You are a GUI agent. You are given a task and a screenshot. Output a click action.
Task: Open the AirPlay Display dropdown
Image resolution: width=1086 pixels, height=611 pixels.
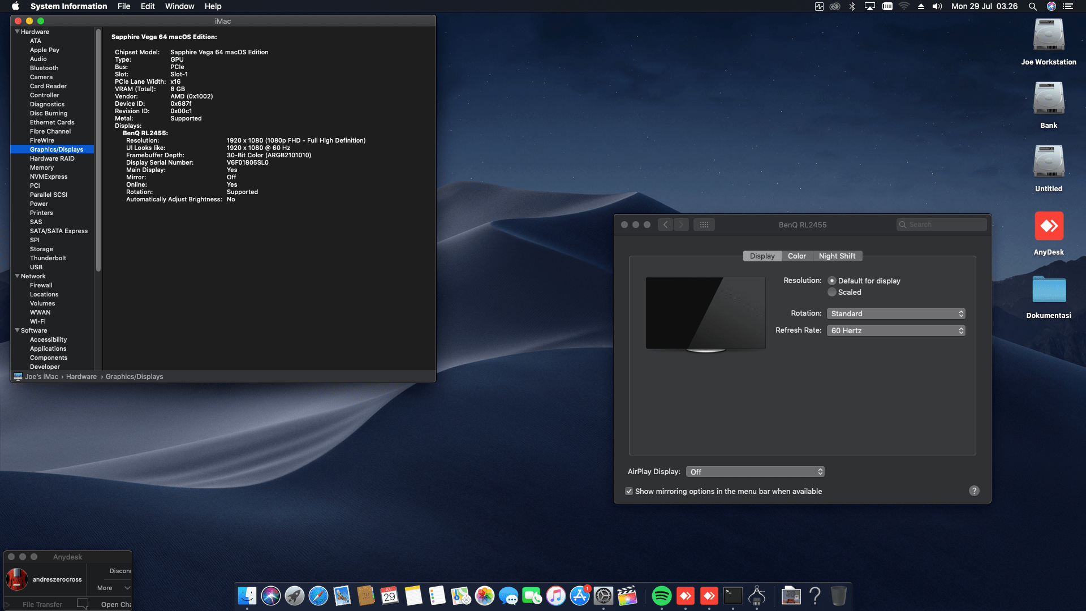pyautogui.click(x=755, y=472)
